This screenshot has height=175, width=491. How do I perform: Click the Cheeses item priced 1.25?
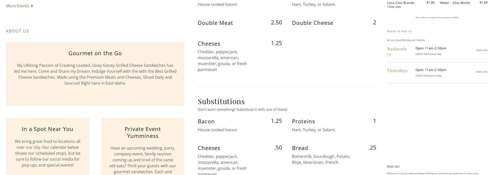[209, 44]
